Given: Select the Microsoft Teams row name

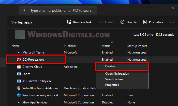Looking at the screenshot, I should tap(33, 52).
